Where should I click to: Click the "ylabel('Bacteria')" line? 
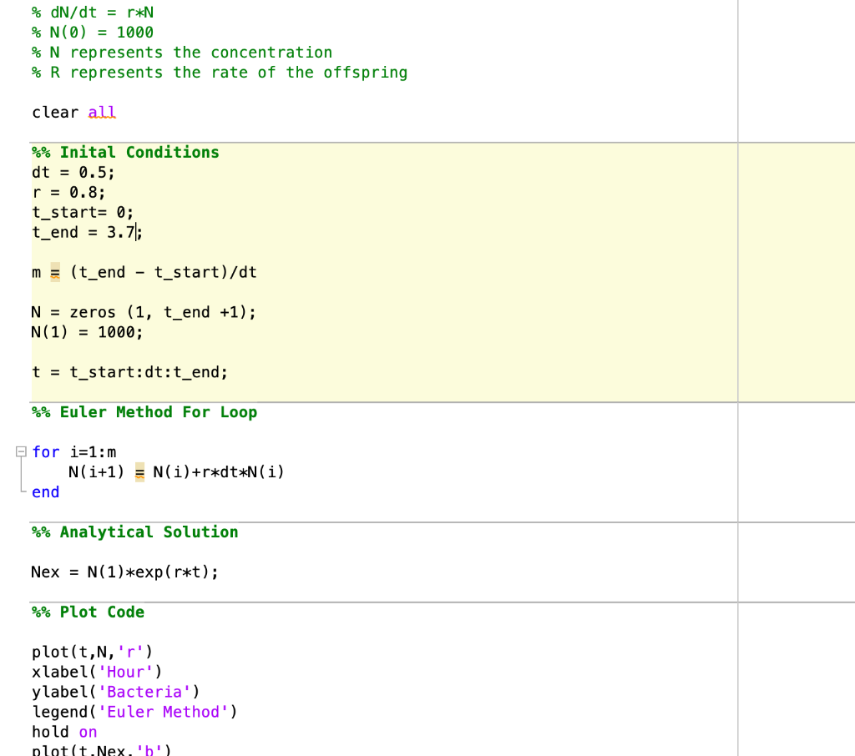(115, 692)
